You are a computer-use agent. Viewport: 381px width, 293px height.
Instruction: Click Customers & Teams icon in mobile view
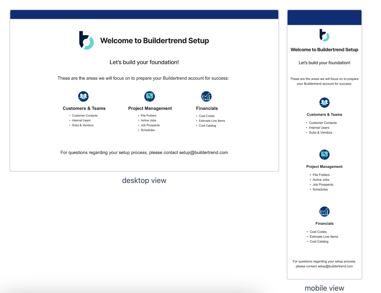click(325, 103)
